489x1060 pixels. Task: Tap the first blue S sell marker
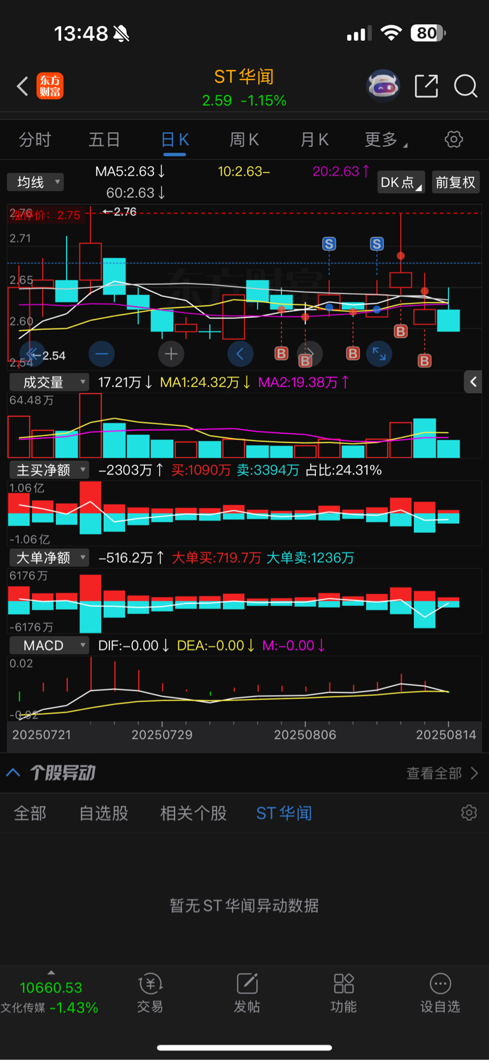tap(329, 244)
